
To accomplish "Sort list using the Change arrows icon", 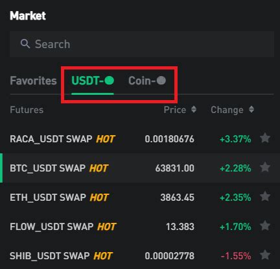I will coord(251,109).
